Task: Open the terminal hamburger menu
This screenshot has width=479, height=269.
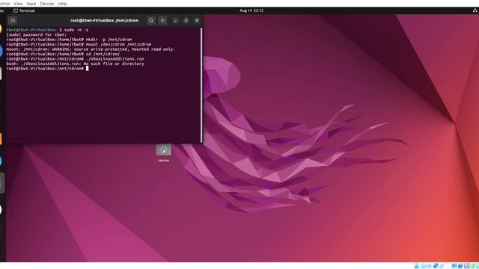Action: [162, 20]
